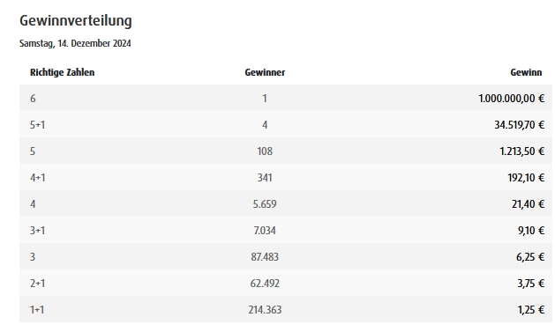Click the Gewinn column header
Image resolution: width=555 pixels, height=332 pixels.
point(526,72)
